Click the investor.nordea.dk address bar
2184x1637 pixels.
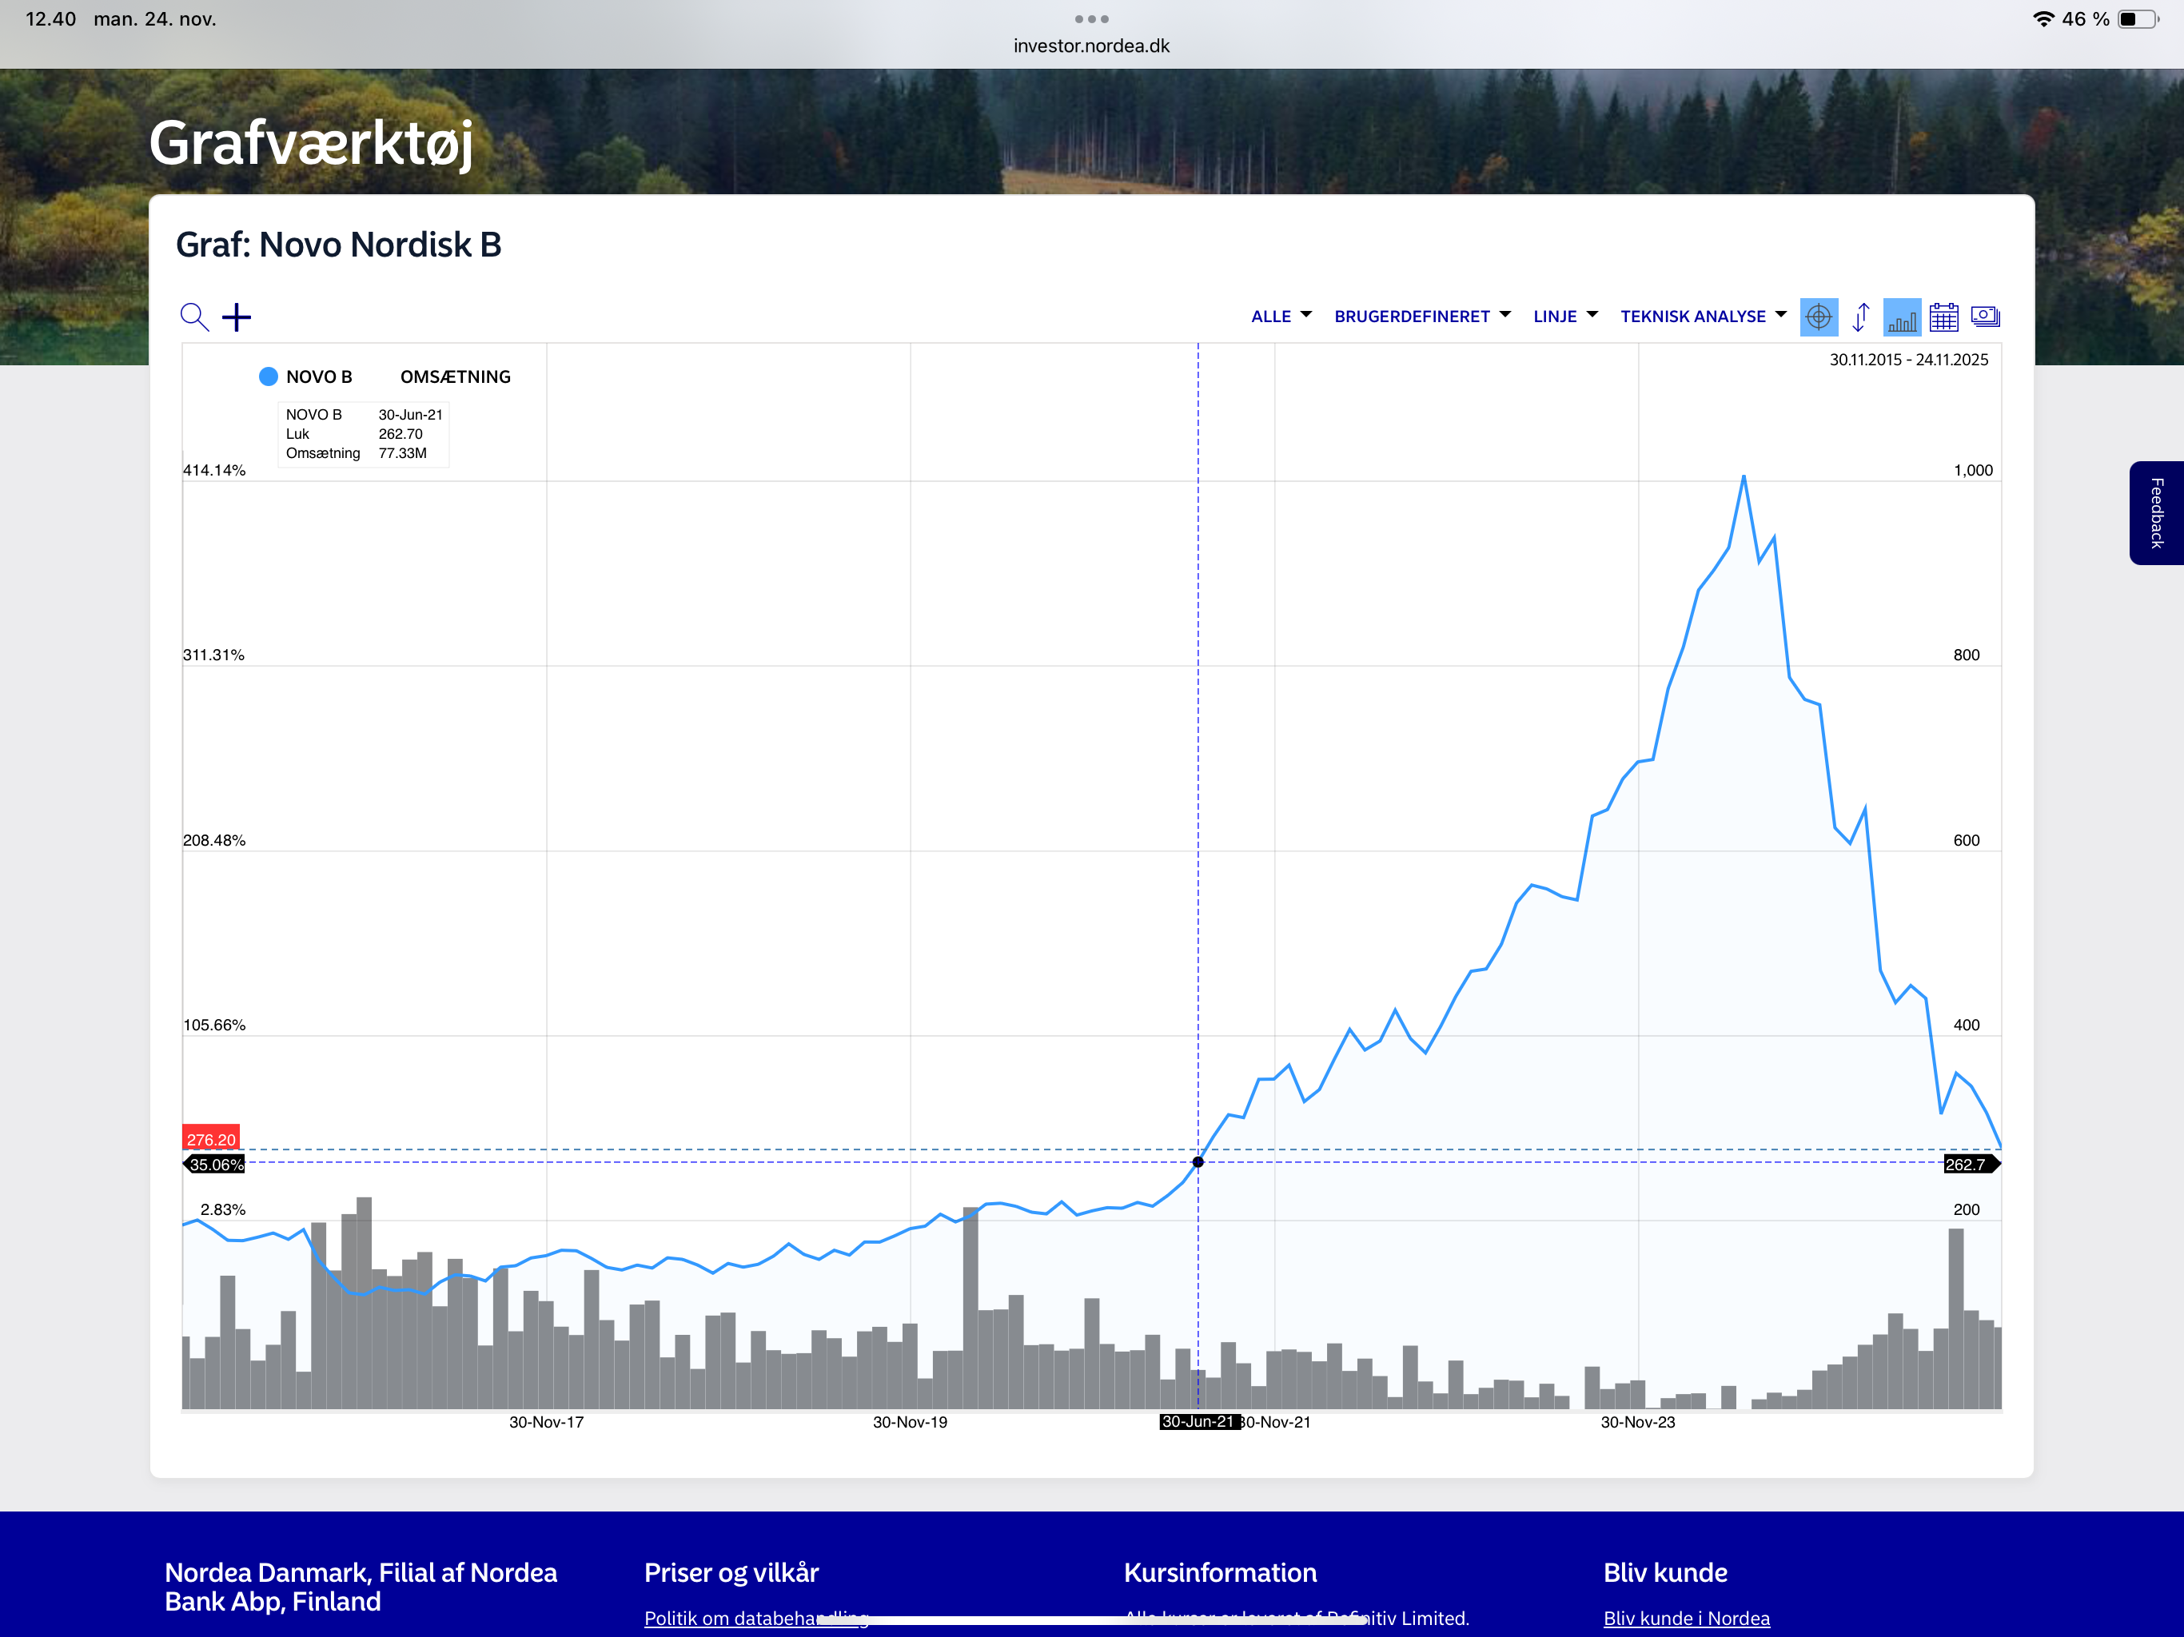[1092, 46]
